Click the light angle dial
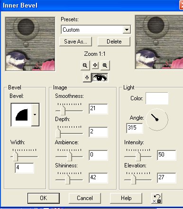183x209 pixels. (x=157, y=119)
